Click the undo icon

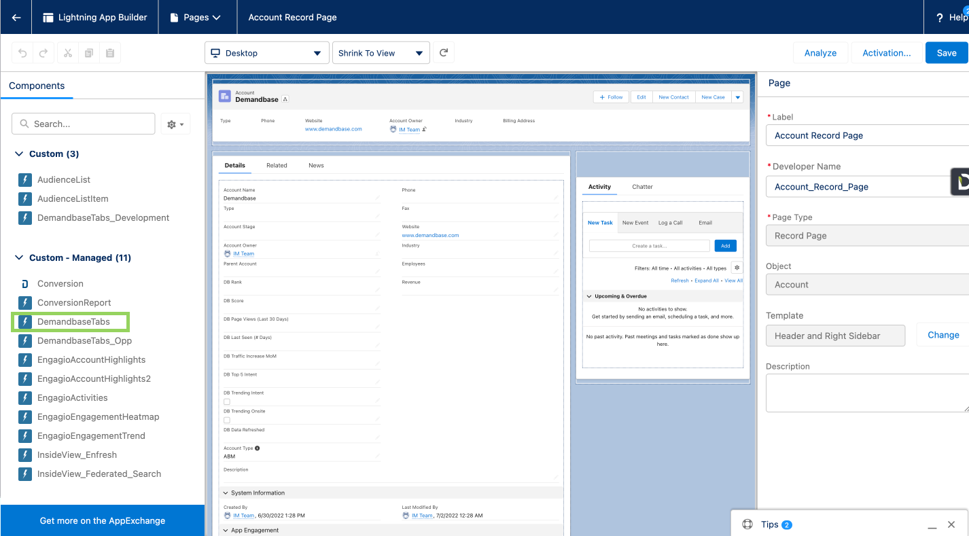pyautogui.click(x=23, y=53)
